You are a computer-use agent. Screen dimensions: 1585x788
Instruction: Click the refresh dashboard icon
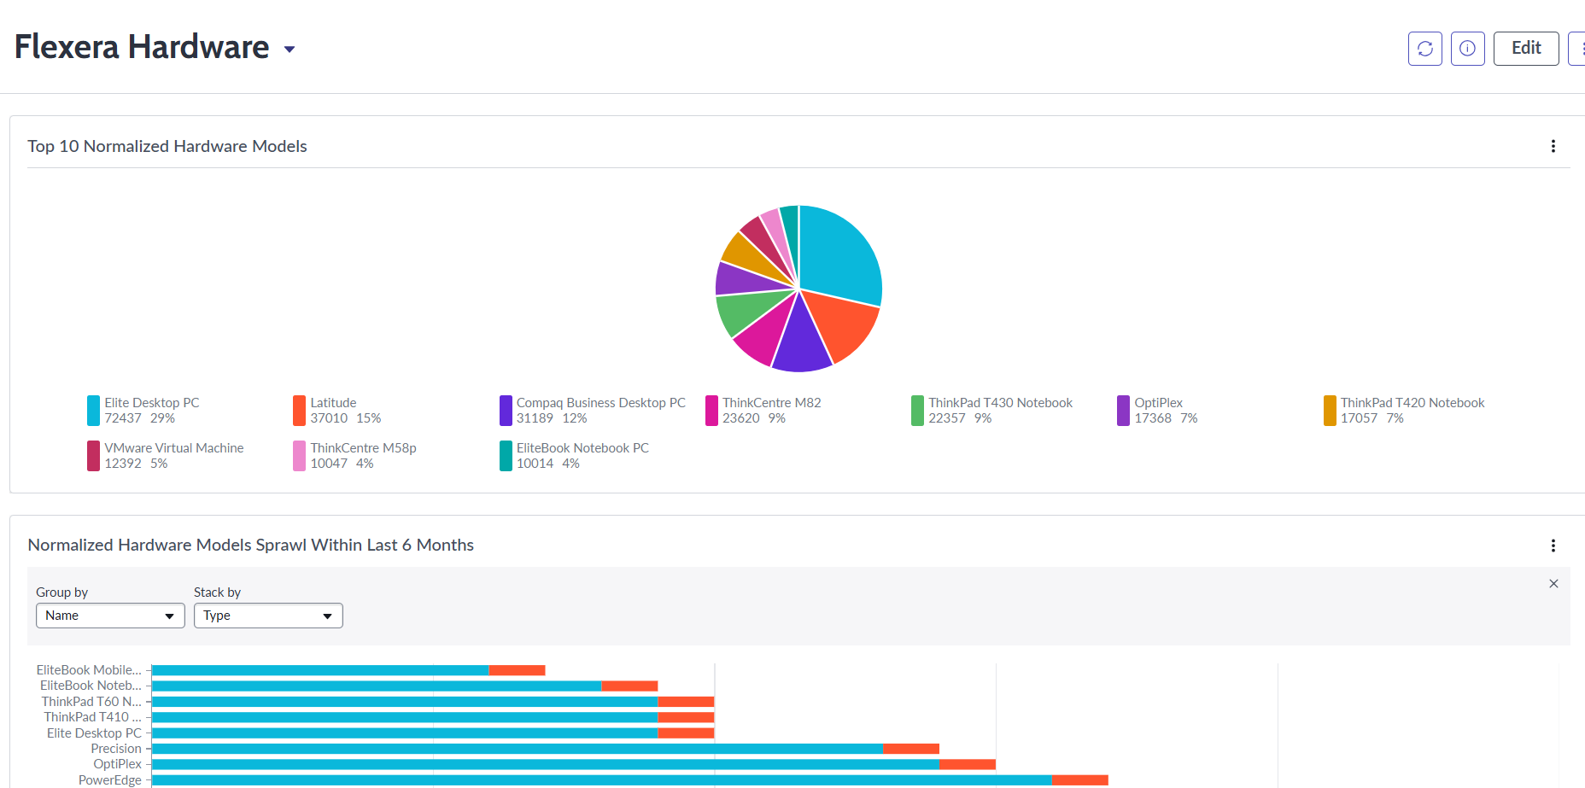(1424, 49)
